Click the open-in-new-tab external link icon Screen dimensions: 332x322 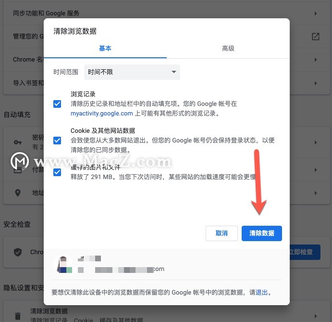coord(316,37)
